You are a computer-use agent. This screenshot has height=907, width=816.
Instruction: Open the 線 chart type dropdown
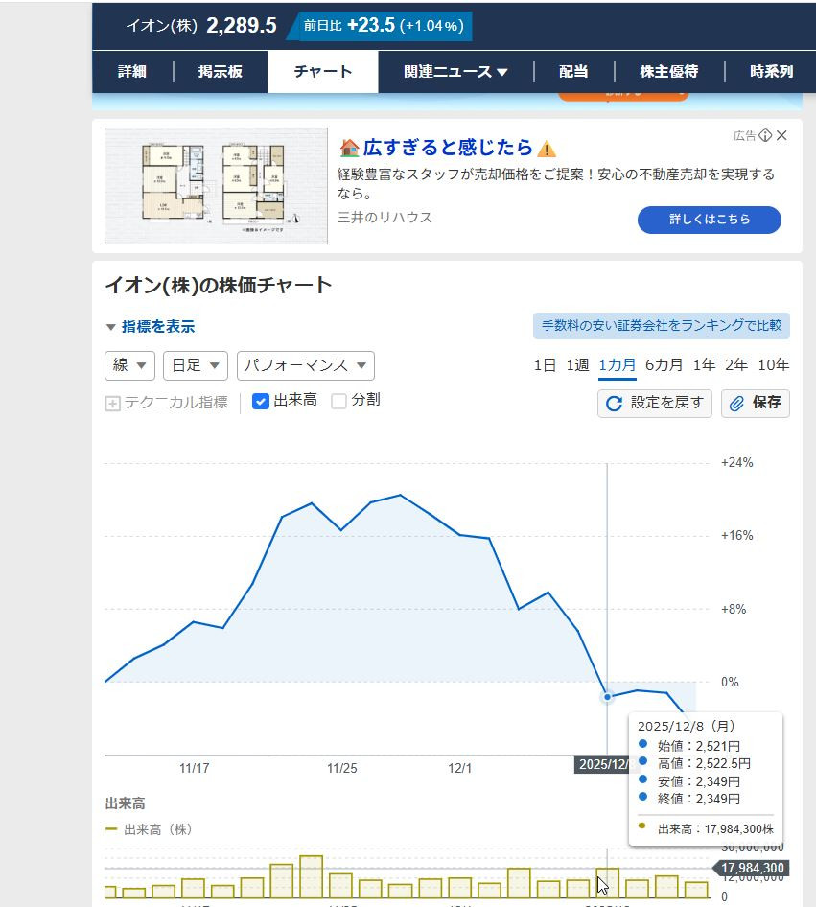click(x=129, y=365)
